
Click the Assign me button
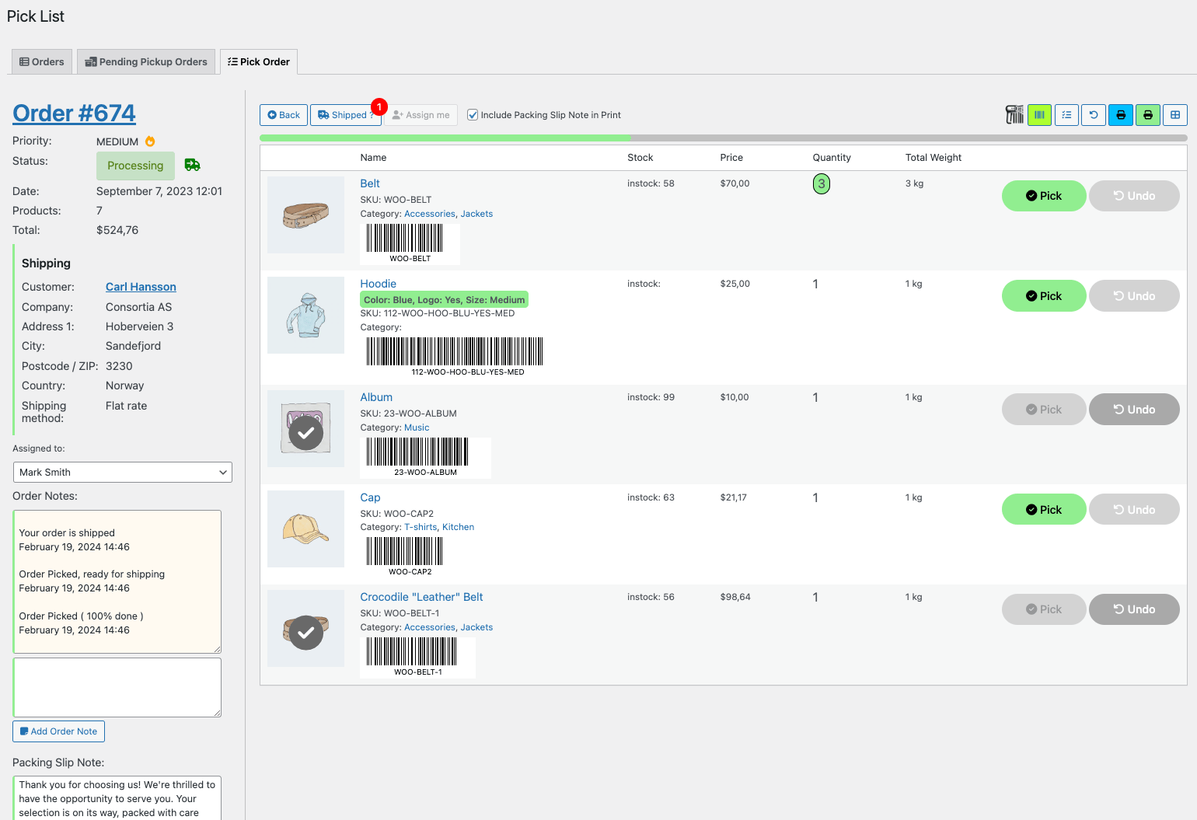pyautogui.click(x=421, y=115)
